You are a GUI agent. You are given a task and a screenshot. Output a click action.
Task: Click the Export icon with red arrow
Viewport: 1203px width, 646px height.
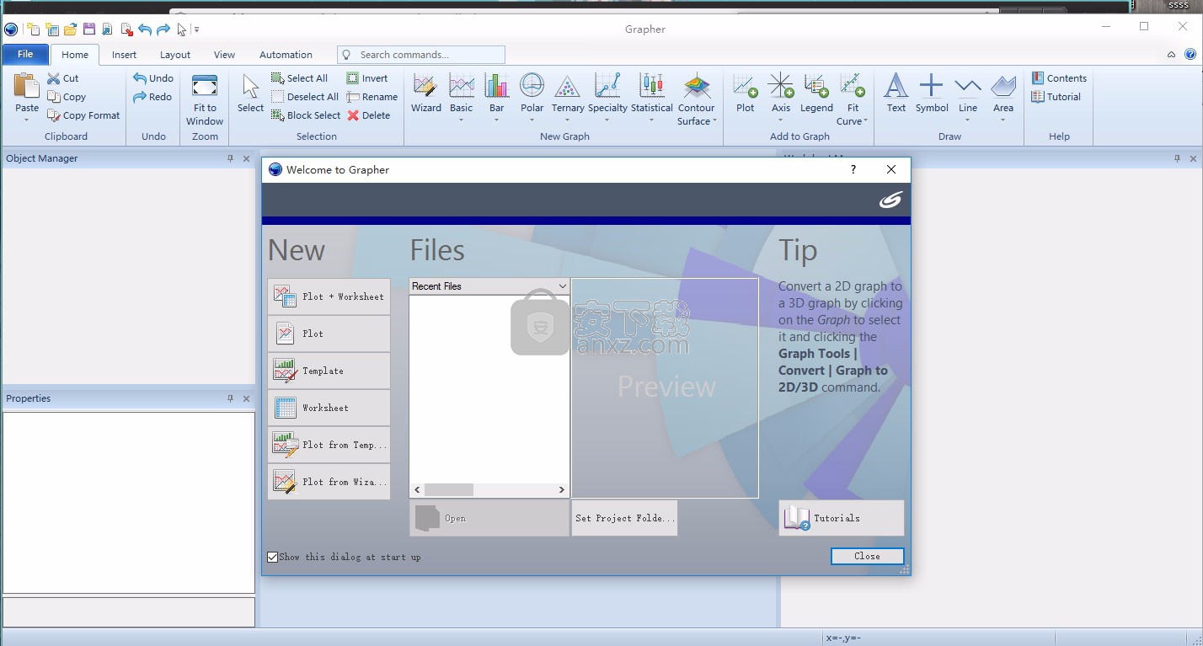[x=126, y=29]
